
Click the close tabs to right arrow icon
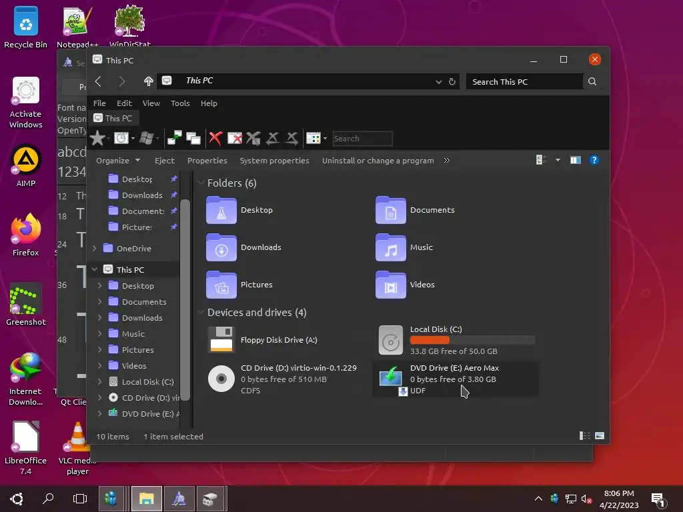[292, 139]
